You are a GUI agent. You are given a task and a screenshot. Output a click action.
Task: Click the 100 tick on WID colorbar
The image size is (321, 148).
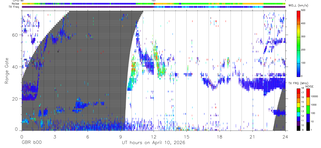[304, 63]
